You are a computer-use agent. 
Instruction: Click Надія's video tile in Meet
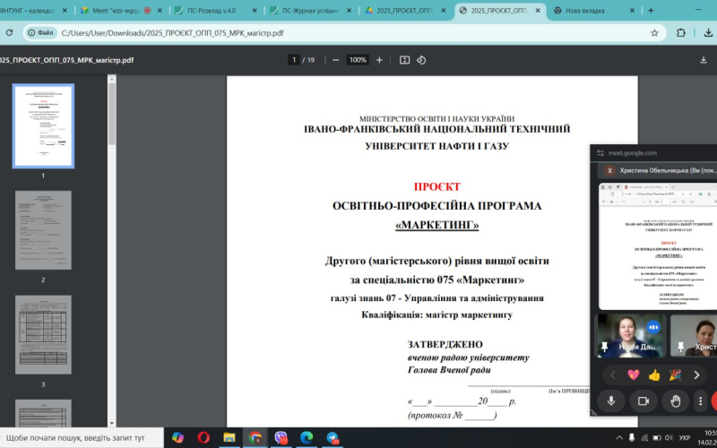click(631, 335)
